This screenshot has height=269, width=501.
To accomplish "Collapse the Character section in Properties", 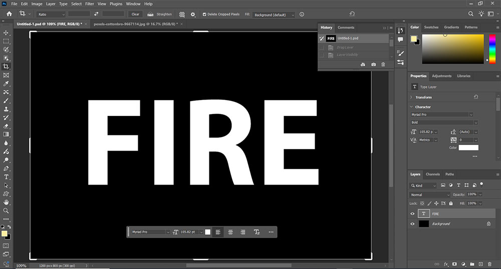I will [x=411, y=107].
